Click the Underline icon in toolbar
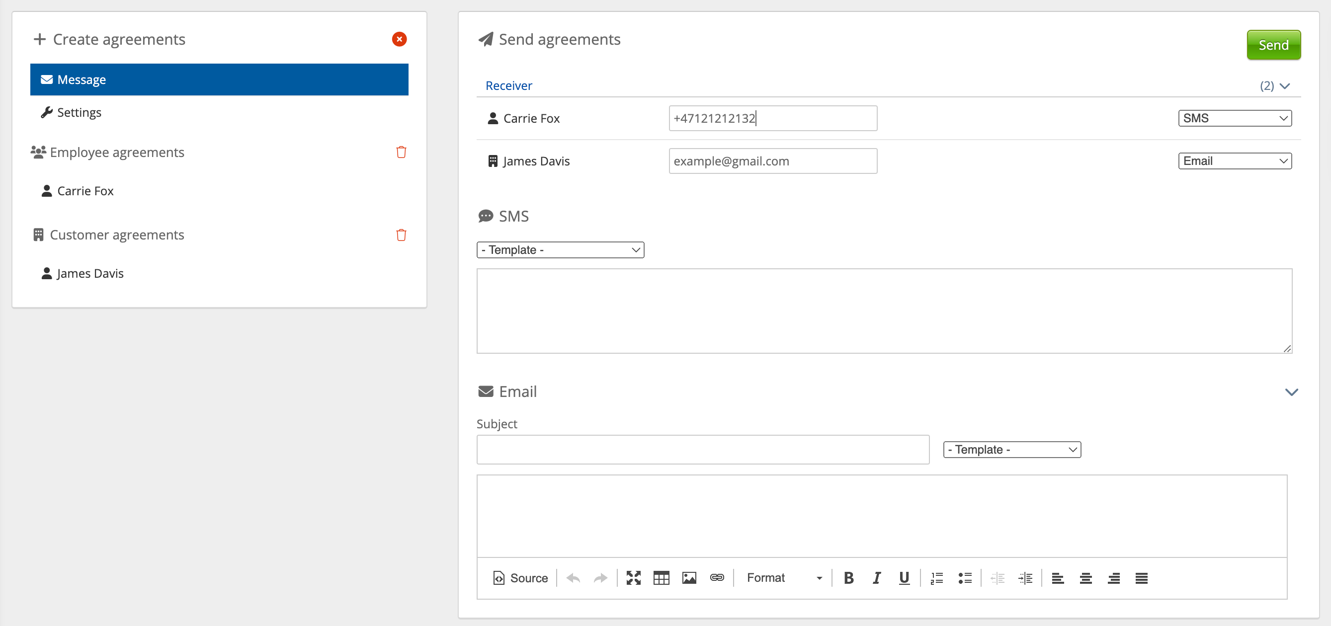 (x=904, y=578)
